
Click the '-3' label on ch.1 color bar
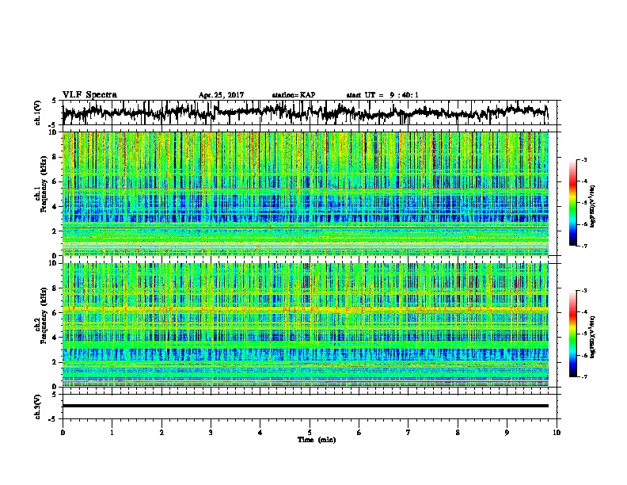pyautogui.click(x=583, y=160)
